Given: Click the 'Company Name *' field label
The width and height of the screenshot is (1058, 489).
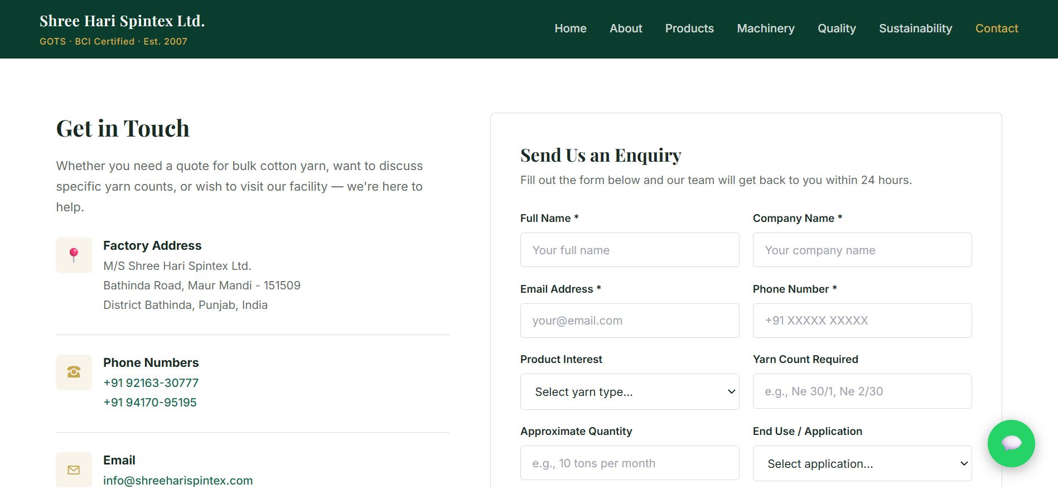Looking at the screenshot, I should tap(798, 219).
